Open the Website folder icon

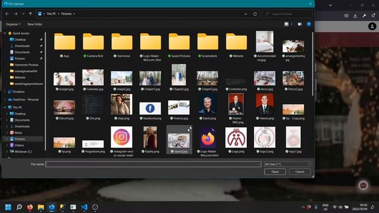pos(236,42)
